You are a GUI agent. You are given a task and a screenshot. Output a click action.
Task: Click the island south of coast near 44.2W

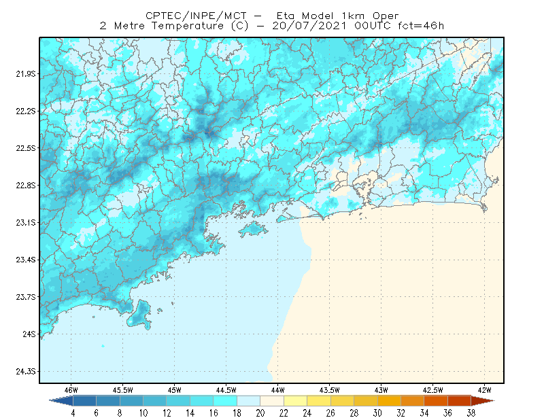coord(253,229)
